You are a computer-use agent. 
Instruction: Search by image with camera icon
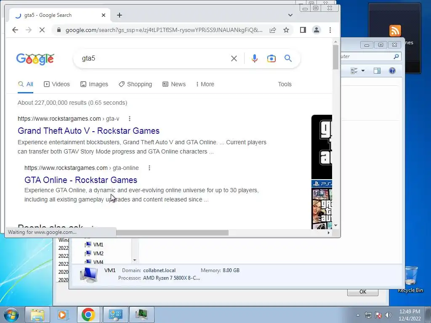point(271,58)
